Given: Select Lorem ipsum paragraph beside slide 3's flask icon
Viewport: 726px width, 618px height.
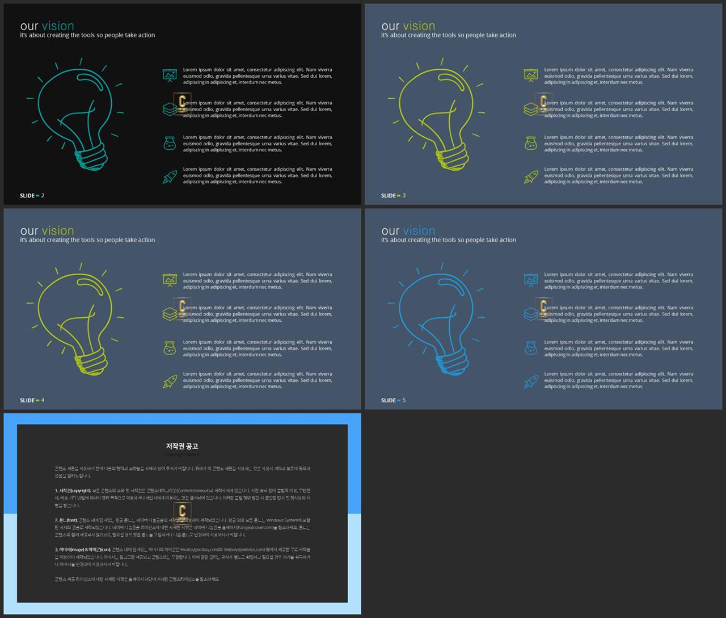Looking at the screenshot, I should pyautogui.click(x=619, y=144).
